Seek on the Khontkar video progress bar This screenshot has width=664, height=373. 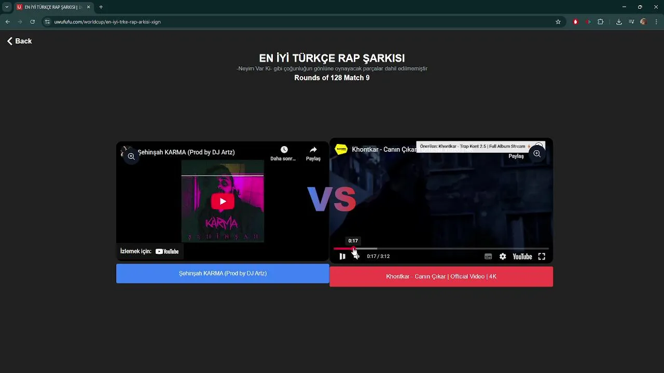[x=441, y=249]
